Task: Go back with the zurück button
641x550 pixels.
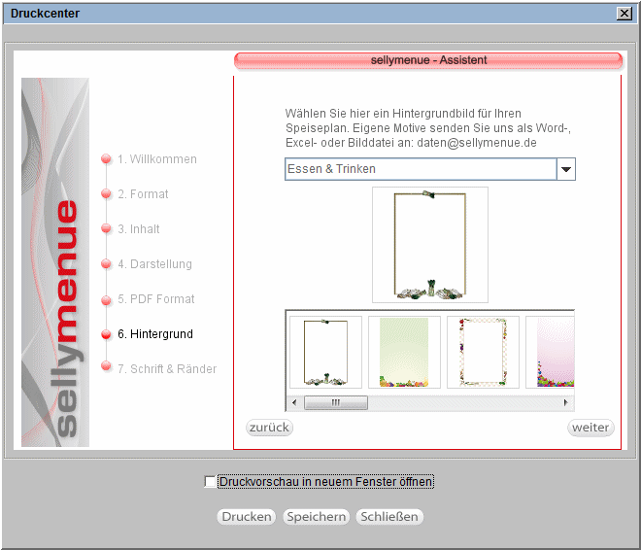Action: (269, 428)
